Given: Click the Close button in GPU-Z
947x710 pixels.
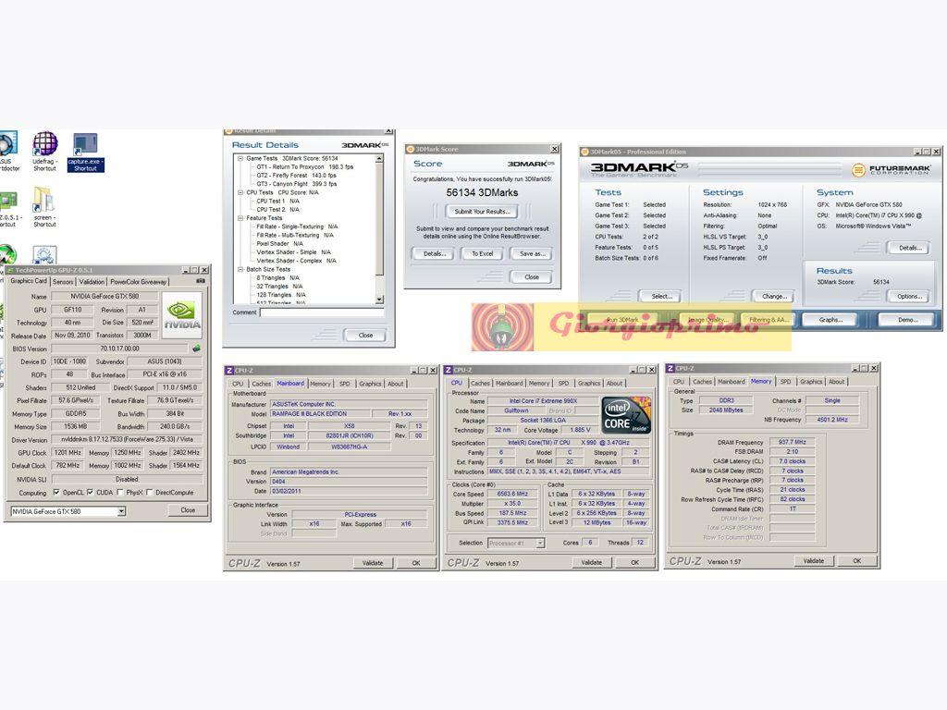Looking at the screenshot, I should click(188, 510).
